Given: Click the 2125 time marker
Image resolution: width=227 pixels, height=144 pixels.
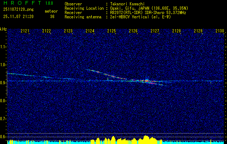Looking at the screenshot, I should click(x=112, y=31).
